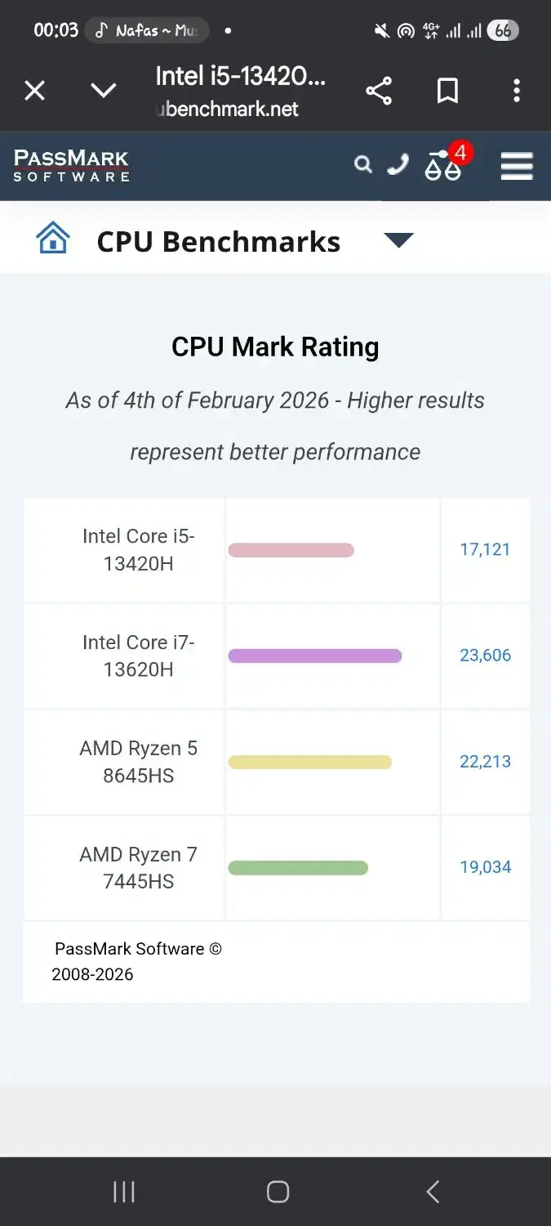
Task: Open the compare scales icon with badge
Action: click(x=444, y=165)
